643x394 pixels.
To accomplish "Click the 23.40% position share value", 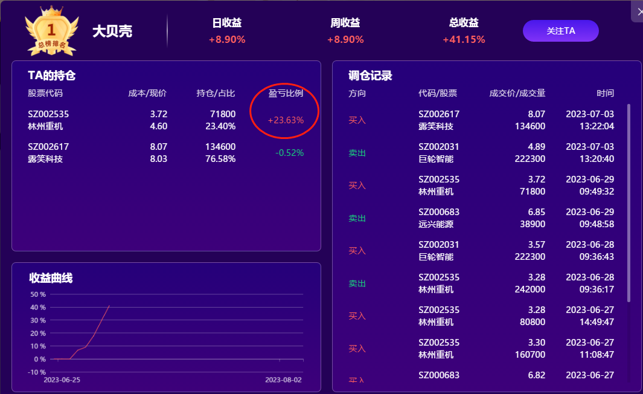I will point(220,126).
